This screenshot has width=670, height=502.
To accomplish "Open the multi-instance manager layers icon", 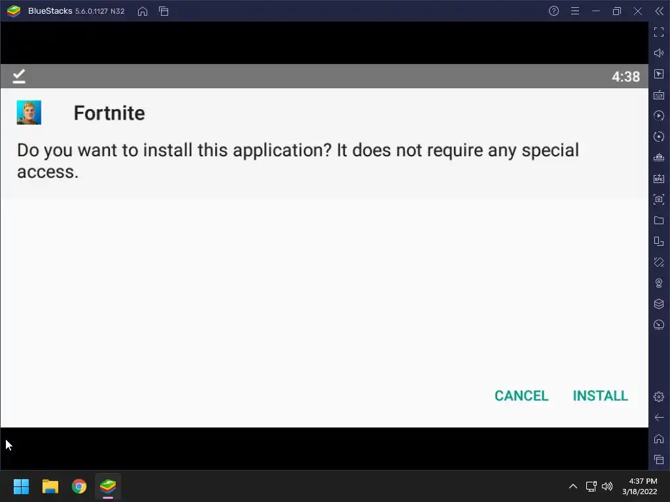I will tap(659, 304).
